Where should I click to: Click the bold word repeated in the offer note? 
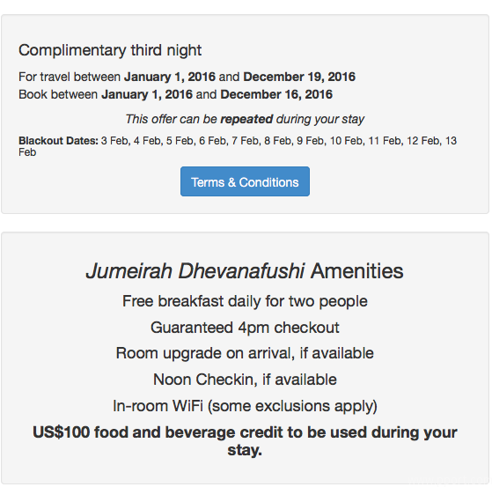[x=246, y=119]
